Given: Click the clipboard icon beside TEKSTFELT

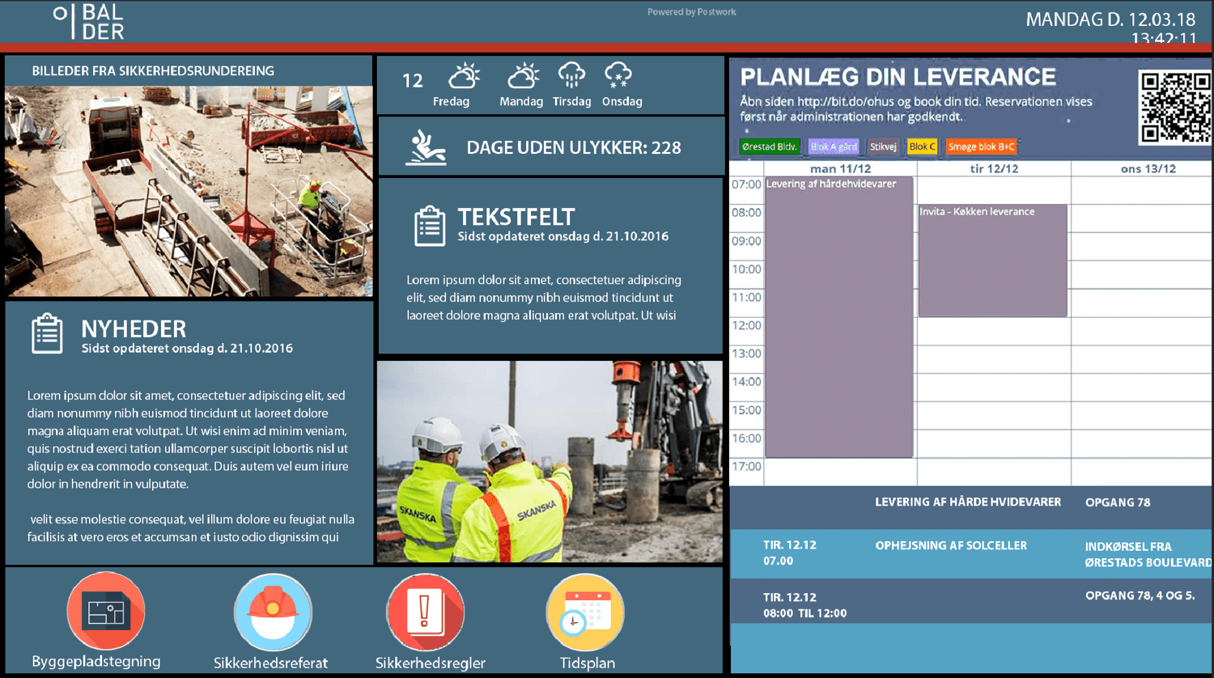Looking at the screenshot, I should tap(429, 226).
